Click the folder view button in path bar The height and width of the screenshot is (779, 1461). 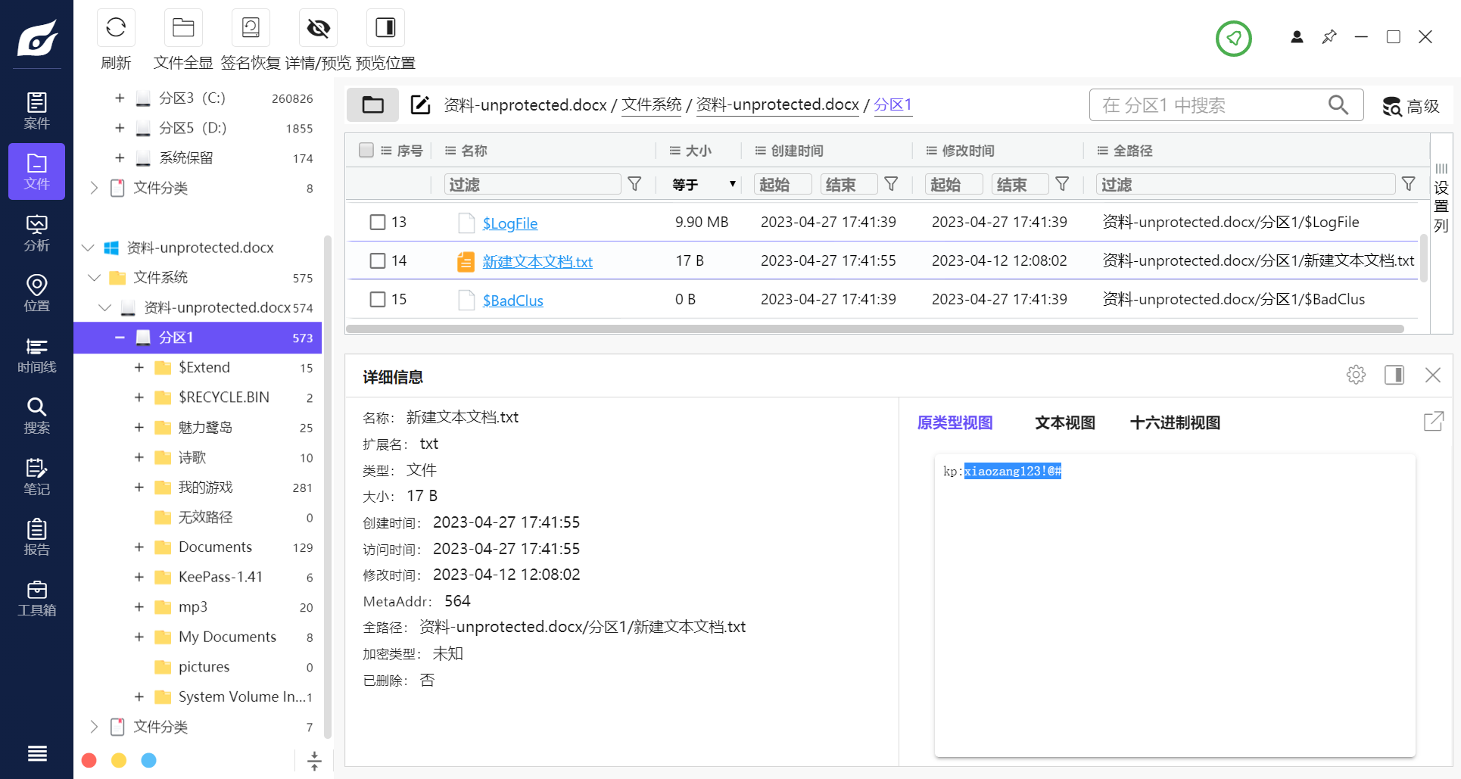(372, 104)
